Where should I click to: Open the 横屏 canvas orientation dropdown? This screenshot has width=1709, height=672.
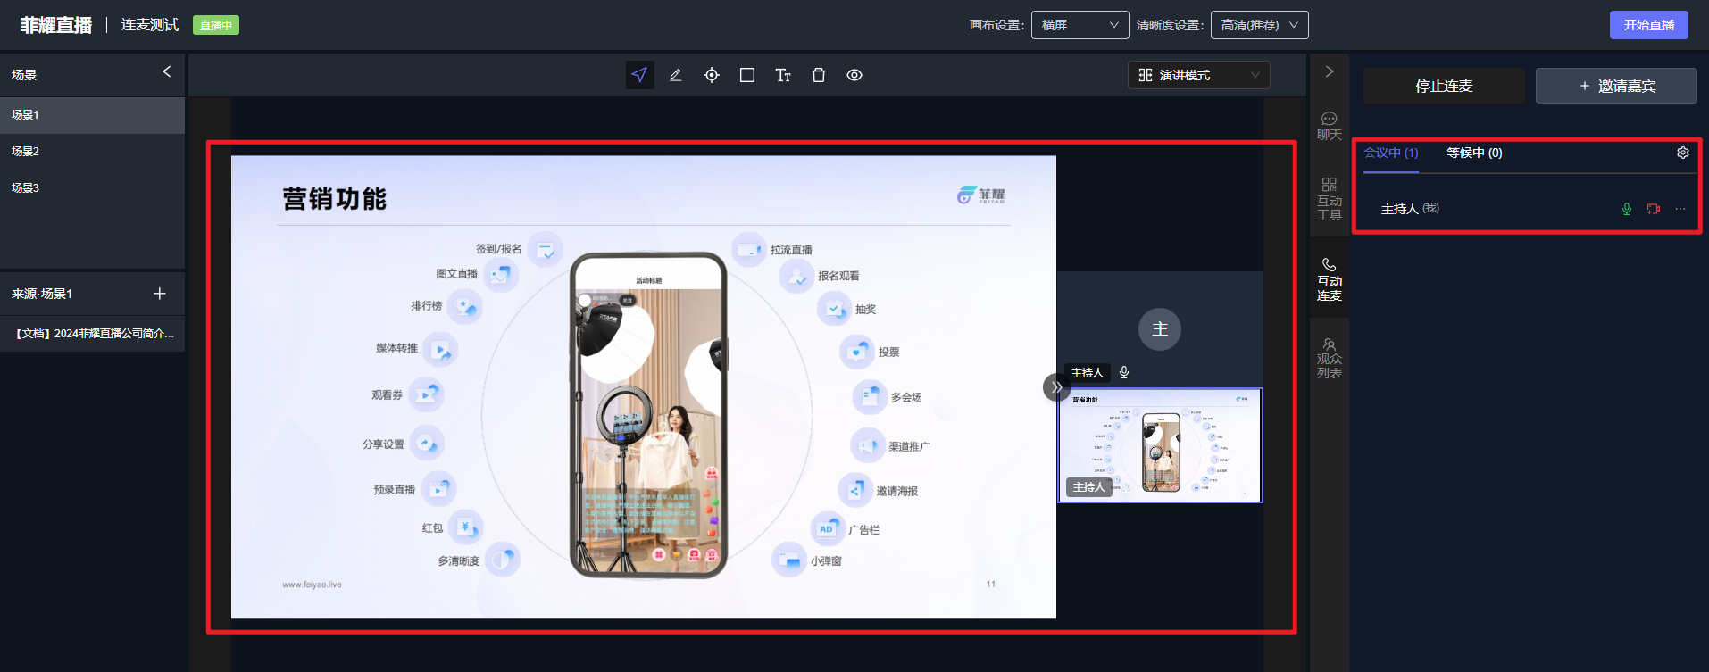tap(1080, 25)
